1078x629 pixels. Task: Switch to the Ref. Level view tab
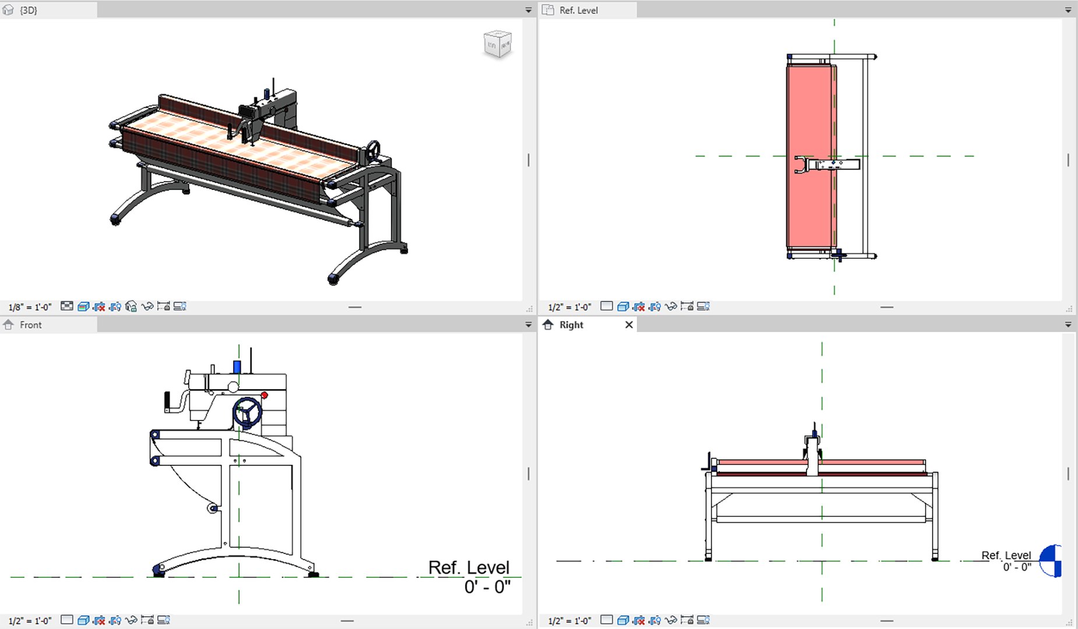tap(588, 10)
